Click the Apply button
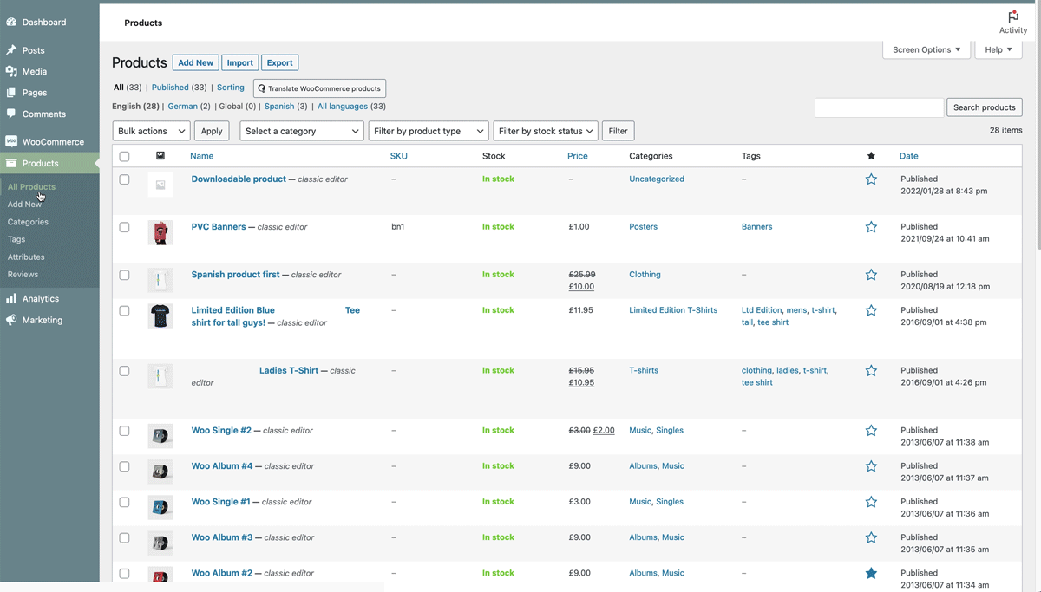Screen dimensions: 1041x592 [212, 131]
